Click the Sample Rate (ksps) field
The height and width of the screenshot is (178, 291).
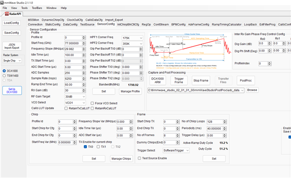pyautogui.click(x=74, y=79)
